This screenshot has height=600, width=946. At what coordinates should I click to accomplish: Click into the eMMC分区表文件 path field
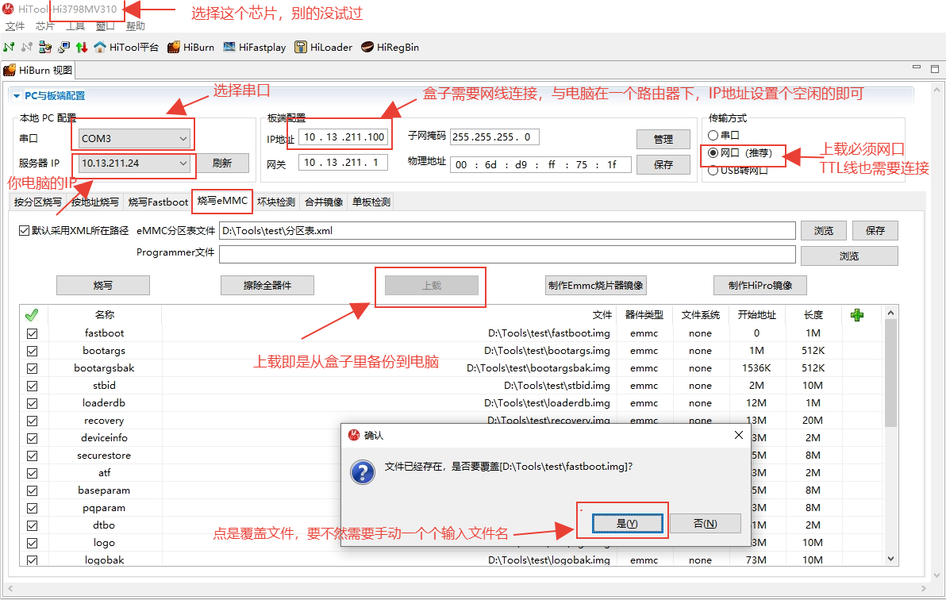coord(507,231)
